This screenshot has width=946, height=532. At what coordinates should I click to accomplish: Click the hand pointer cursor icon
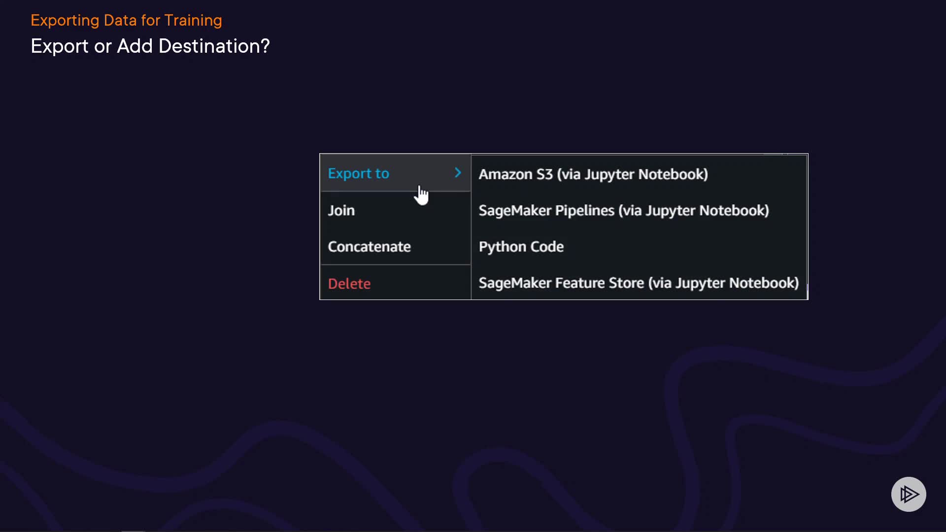tap(422, 196)
